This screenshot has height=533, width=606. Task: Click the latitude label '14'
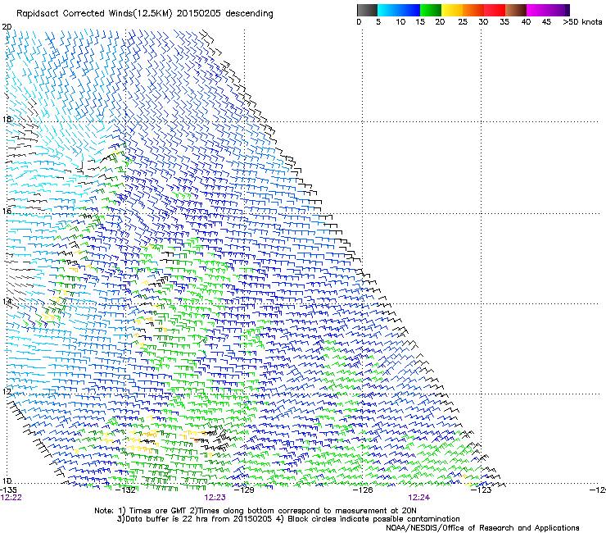7,301
